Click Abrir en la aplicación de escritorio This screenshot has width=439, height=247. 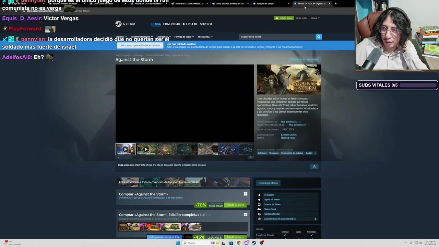coord(140,45)
